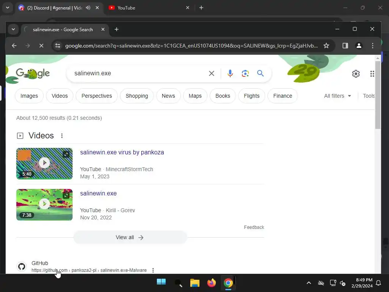Click the page vertical scrollbar thumb

point(378,94)
